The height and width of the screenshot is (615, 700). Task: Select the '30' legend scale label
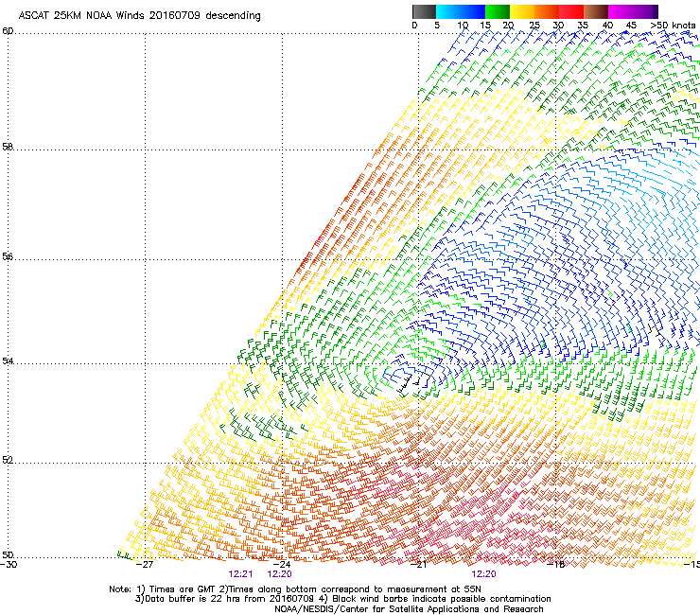[558, 26]
